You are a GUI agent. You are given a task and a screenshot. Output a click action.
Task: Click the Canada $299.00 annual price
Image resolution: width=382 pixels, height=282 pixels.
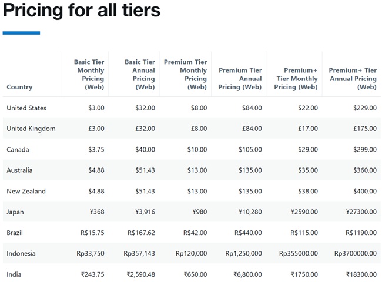click(365, 150)
